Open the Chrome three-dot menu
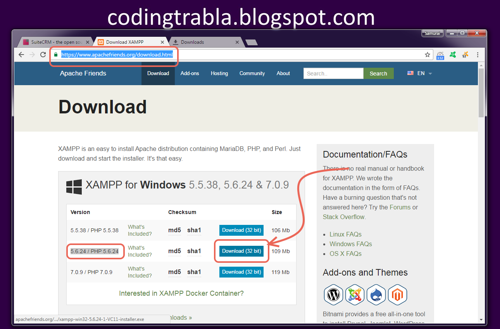500x329 pixels. (x=478, y=55)
